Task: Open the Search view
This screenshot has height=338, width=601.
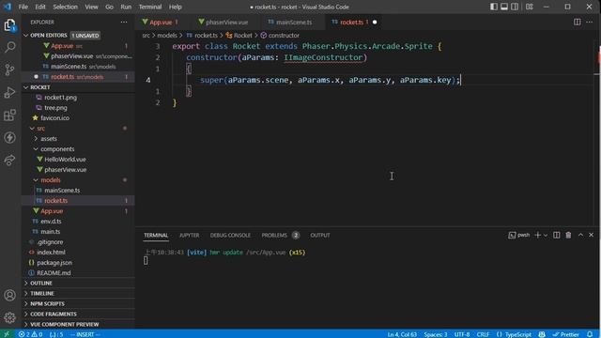Action: point(9,47)
